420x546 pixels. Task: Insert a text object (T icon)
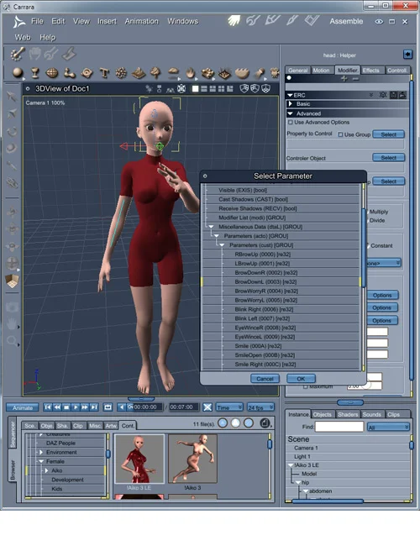(x=104, y=73)
